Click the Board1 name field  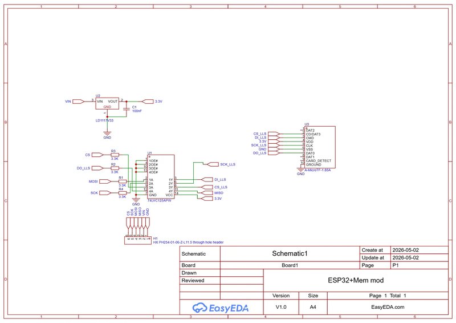click(290, 265)
